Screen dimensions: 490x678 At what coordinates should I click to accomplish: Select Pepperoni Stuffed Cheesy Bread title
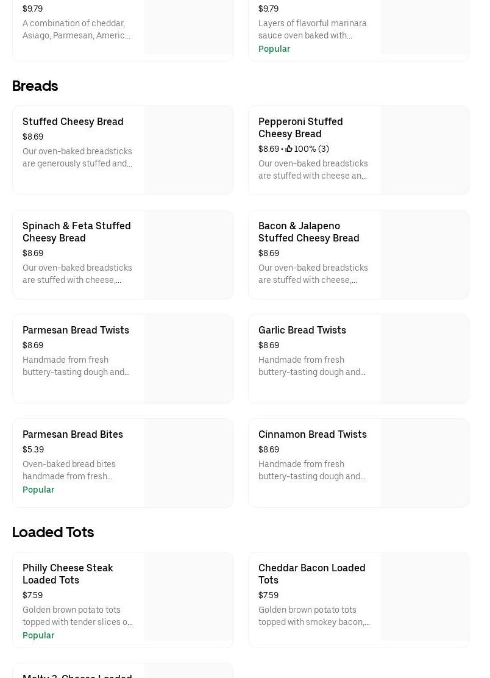tap(300, 127)
